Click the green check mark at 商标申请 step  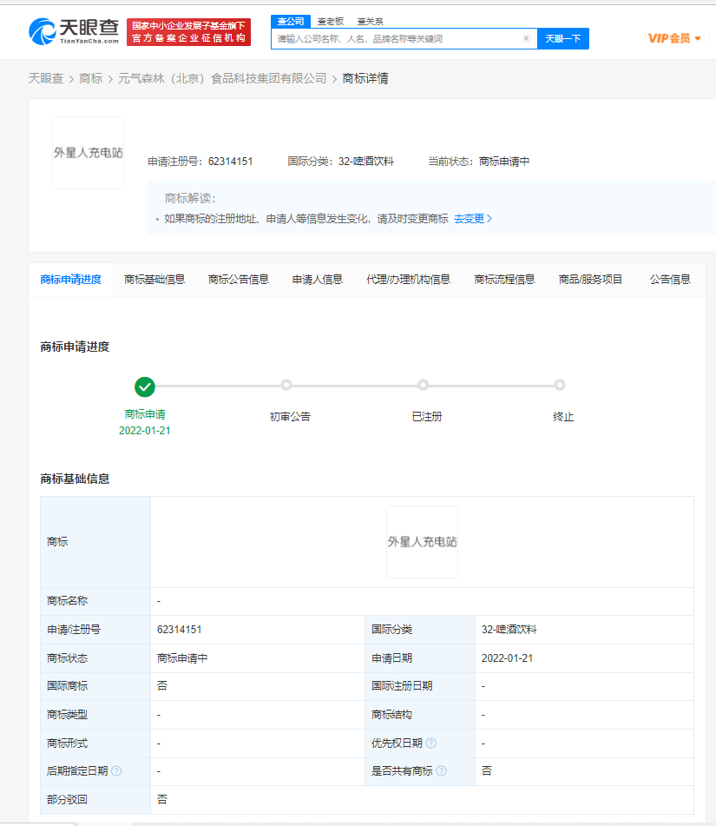[145, 386]
